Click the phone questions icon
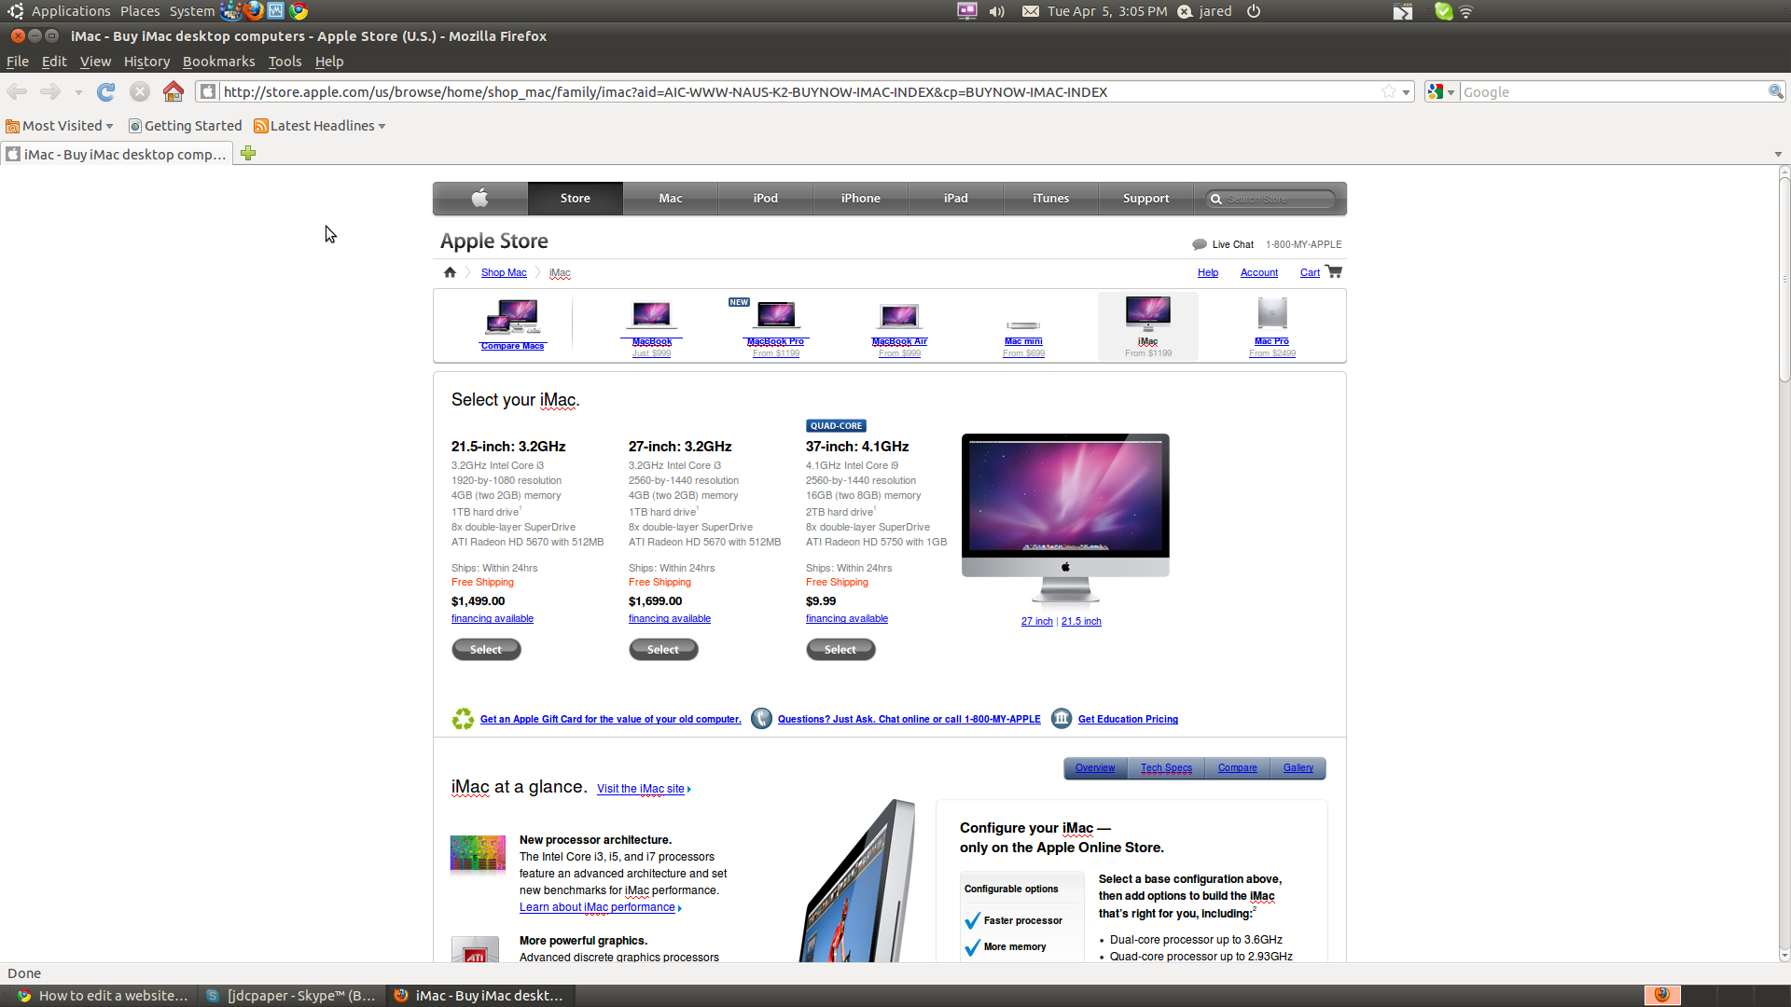1791x1007 pixels. [761, 719]
